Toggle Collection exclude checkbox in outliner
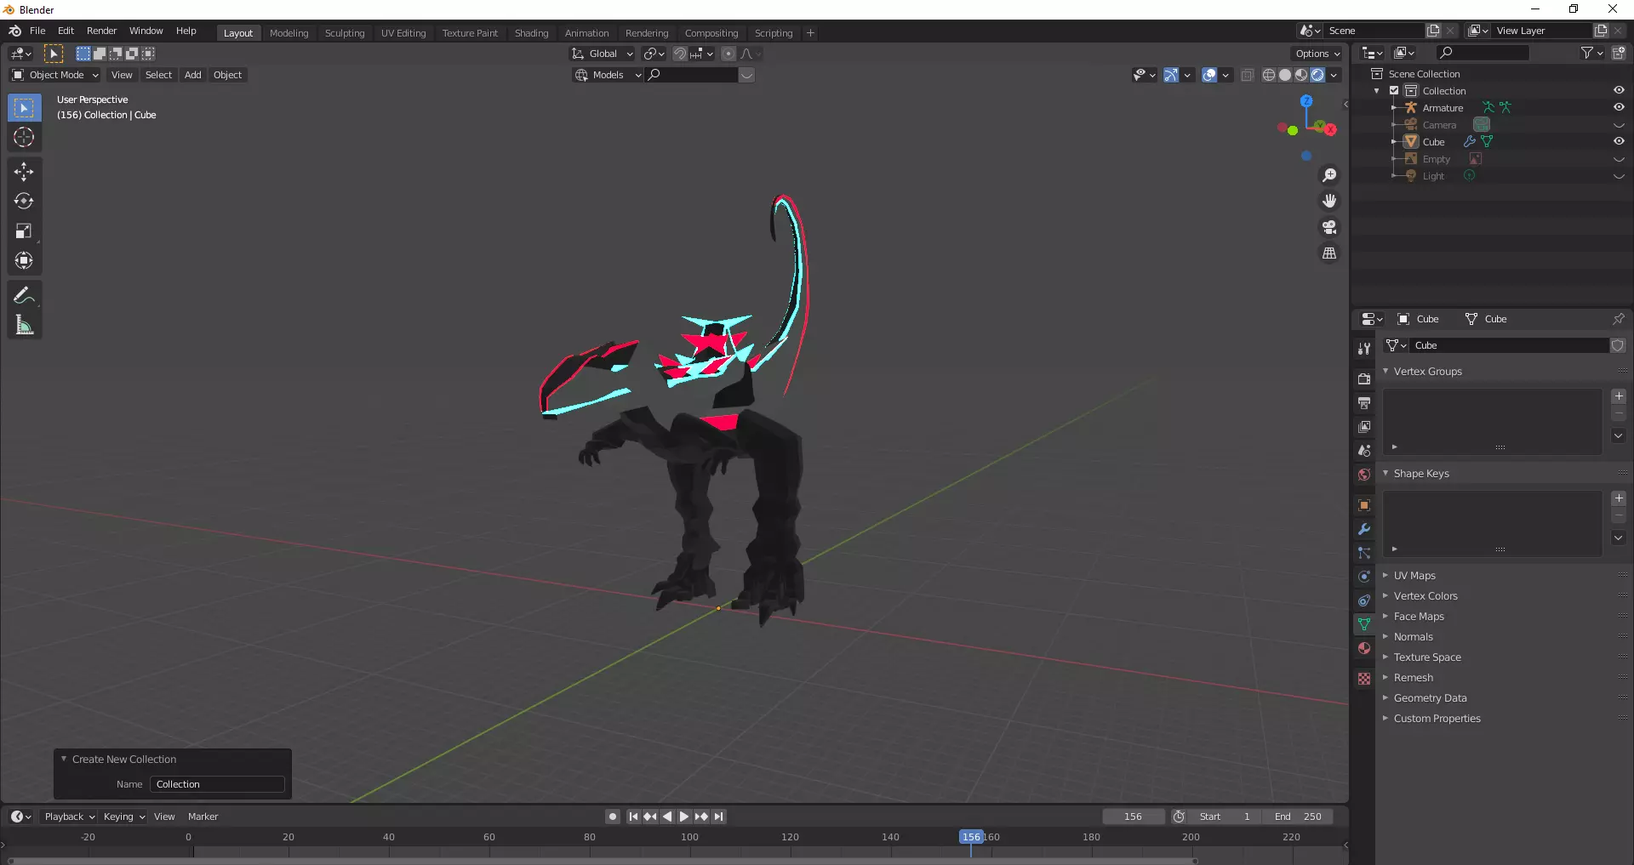This screenshot has width=1634, height=865. [1394, 91]
